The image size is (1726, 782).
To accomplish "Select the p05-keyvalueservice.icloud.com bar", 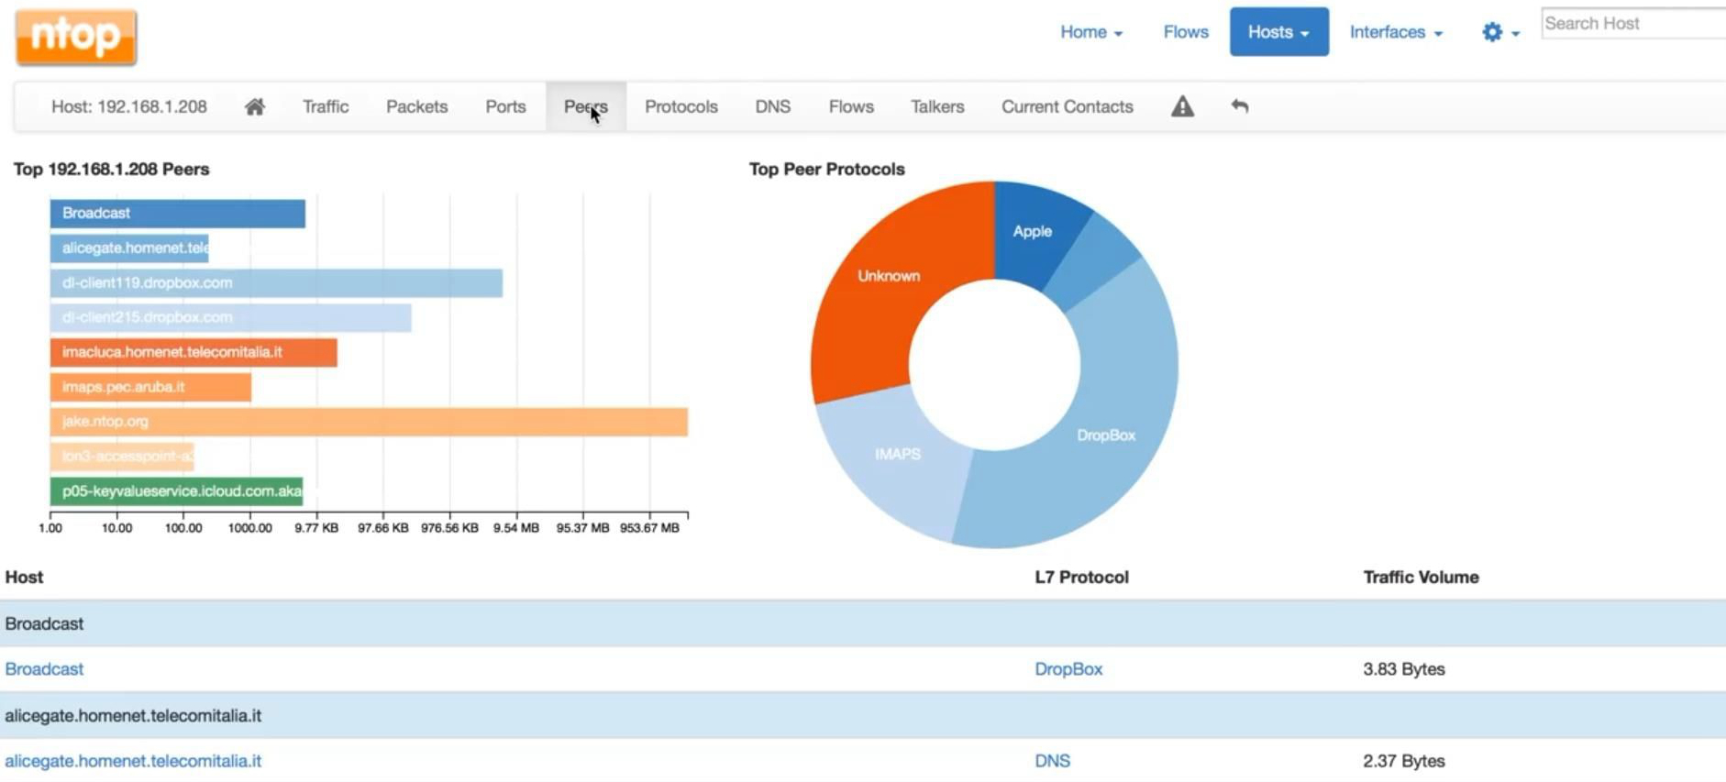I will [x=176, y=490].
